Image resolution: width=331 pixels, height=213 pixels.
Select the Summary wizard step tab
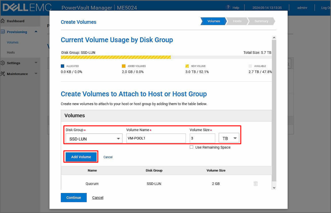(x=261, y=21)
